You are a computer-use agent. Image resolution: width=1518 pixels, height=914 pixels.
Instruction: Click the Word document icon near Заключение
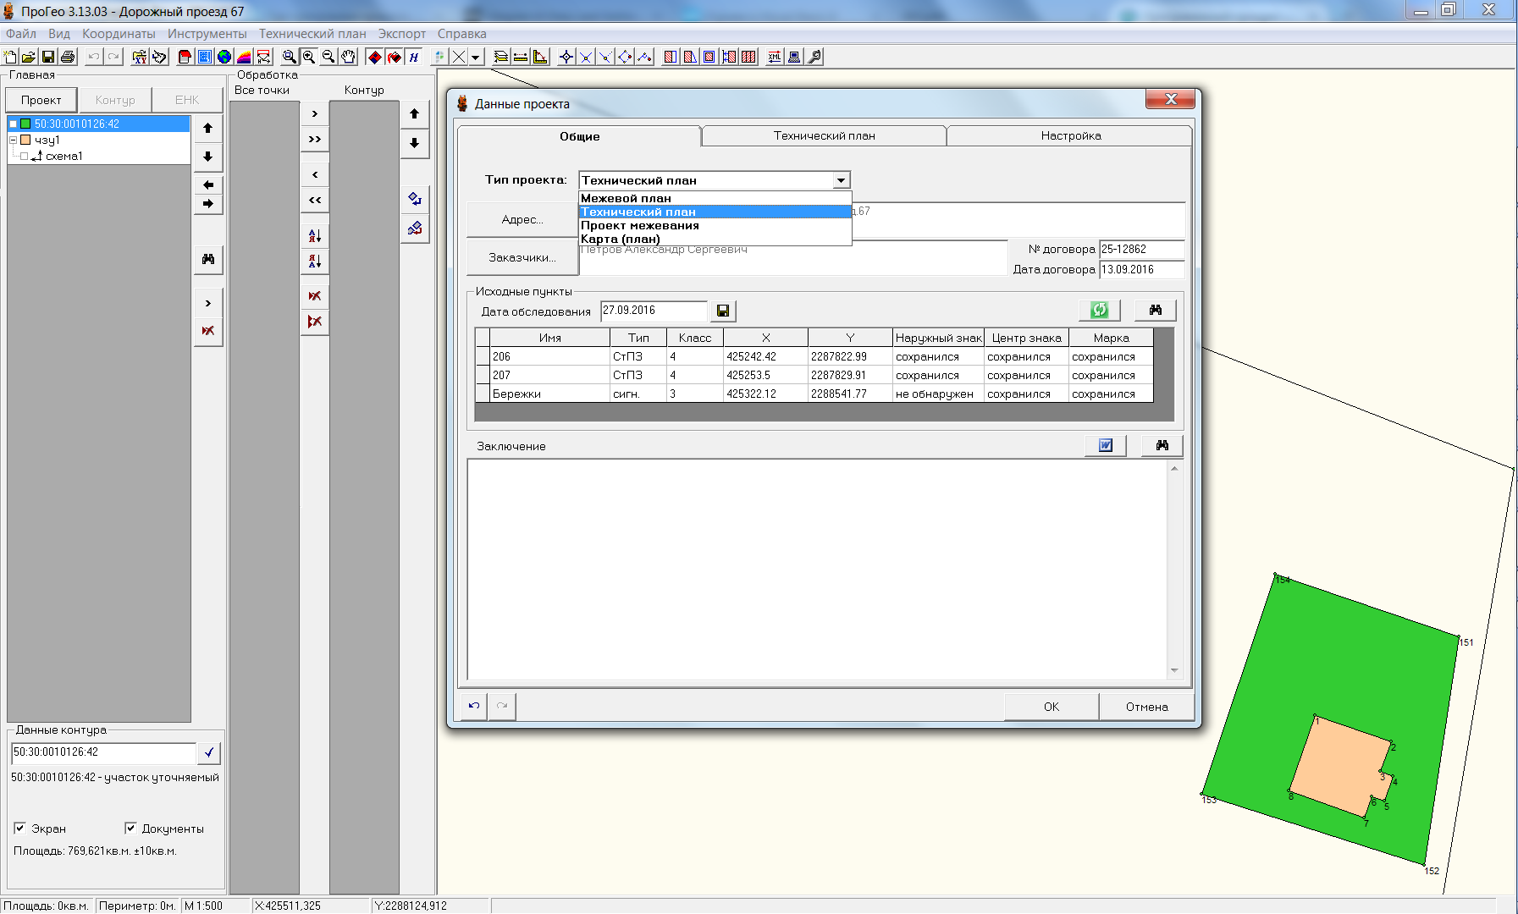(1106, 445)
